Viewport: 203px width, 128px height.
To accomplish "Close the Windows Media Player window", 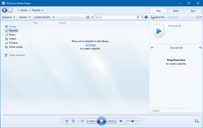I will (198, 3).
